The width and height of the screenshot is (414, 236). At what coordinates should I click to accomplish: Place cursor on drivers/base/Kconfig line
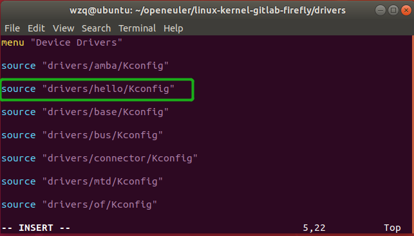tap(85, 112)
